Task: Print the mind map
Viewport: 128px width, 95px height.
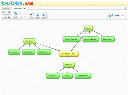Action: point(32,15)
